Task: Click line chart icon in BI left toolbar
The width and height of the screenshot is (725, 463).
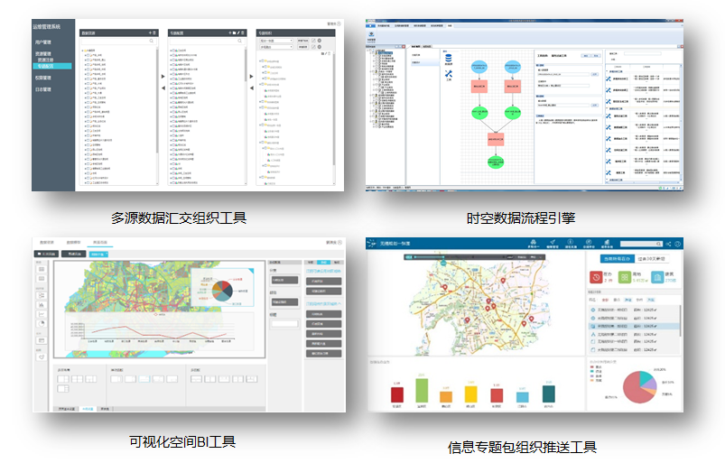Action: point(42,314)
